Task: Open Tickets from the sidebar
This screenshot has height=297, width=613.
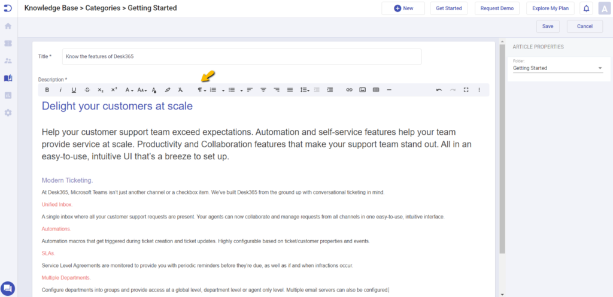Action: click(8, 43)
